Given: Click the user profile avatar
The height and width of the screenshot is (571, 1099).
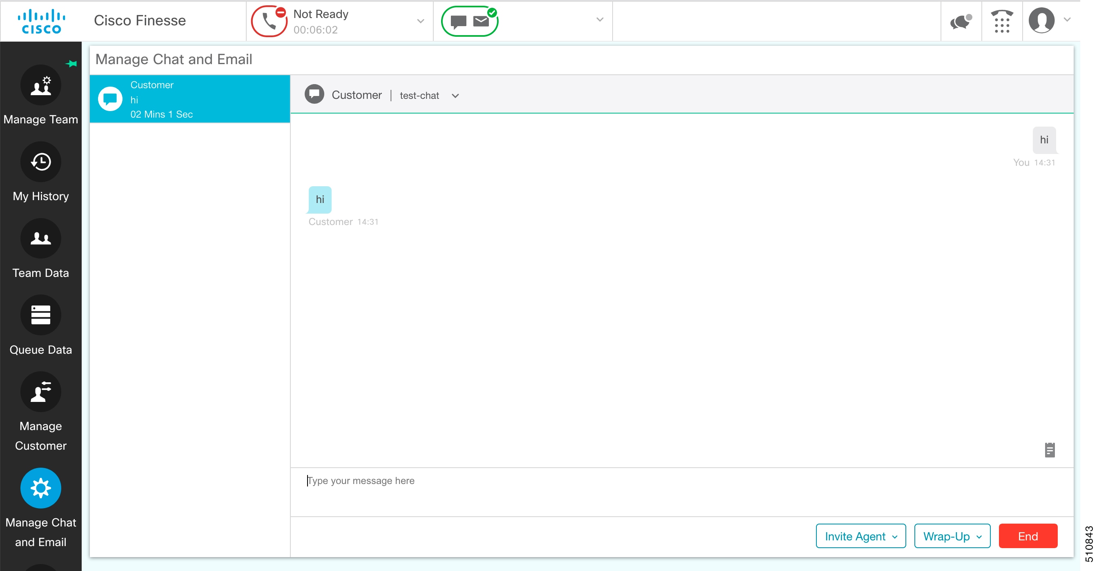Looking at the screenshot, I should [x=1041, y=20].
